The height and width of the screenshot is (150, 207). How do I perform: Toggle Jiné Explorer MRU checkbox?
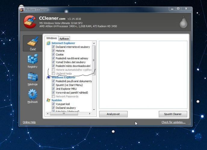pos(53,89)
